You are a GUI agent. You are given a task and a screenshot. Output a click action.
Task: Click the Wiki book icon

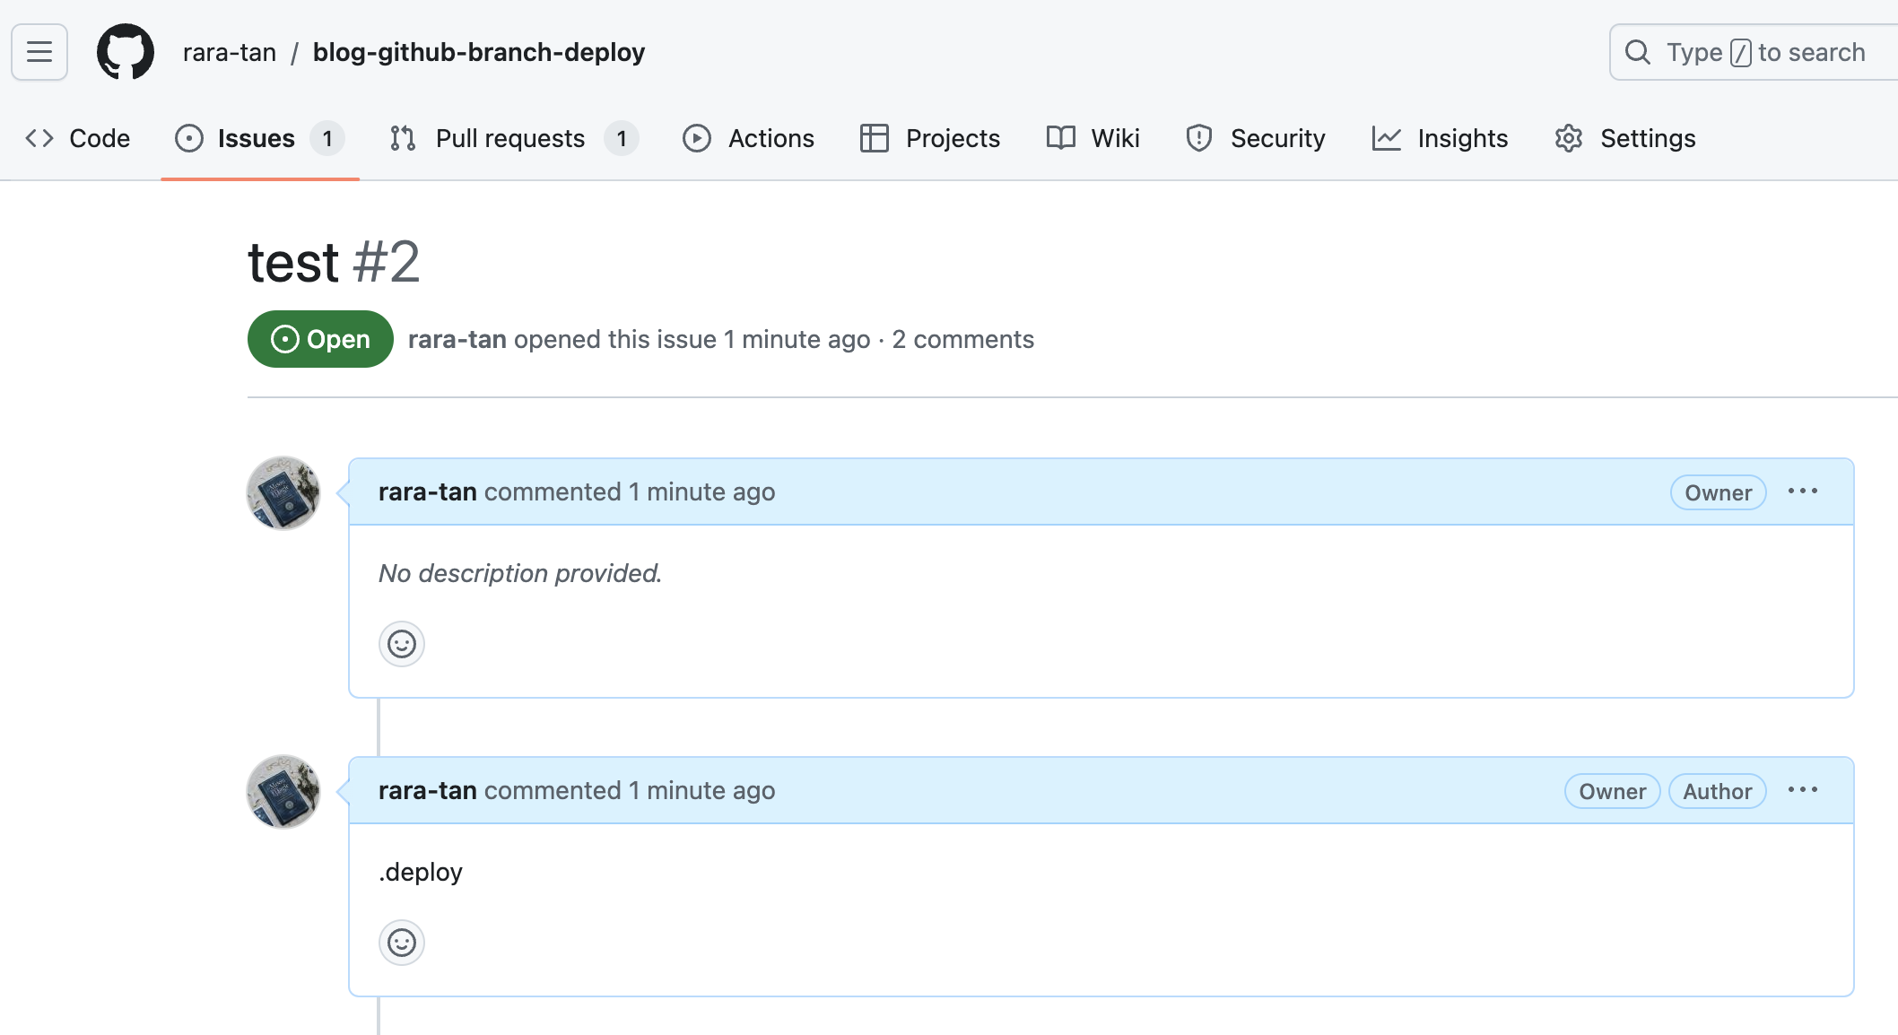(x=1059, y=138)
